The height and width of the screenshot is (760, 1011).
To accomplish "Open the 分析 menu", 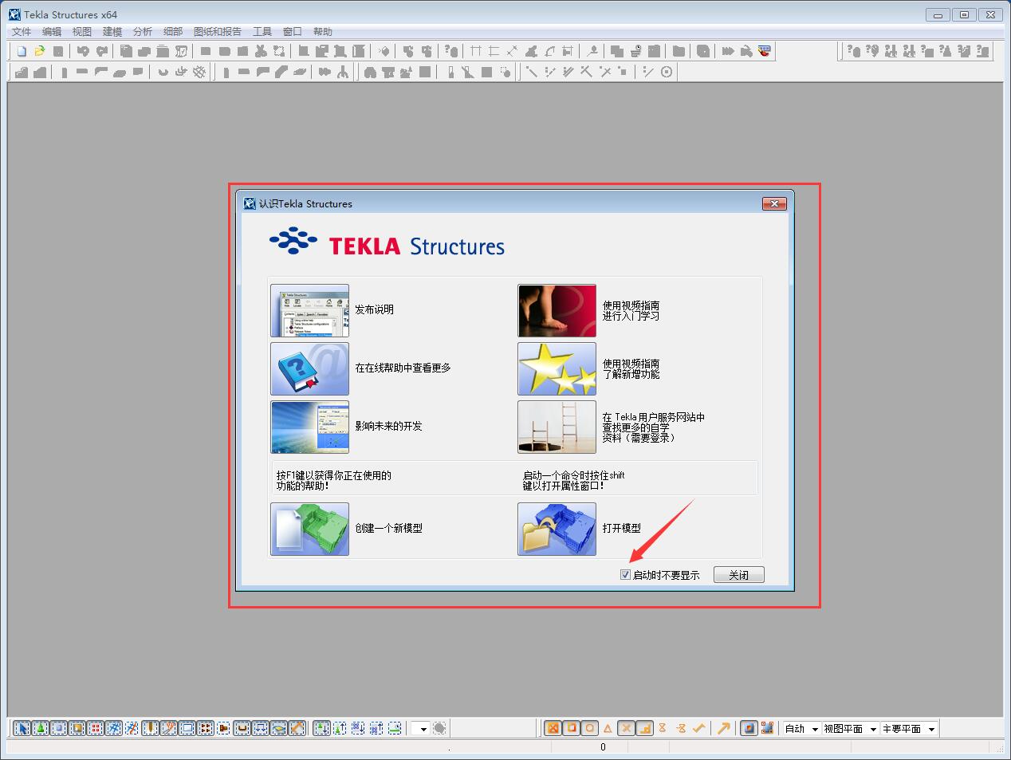I will click(x=143, y=32).
